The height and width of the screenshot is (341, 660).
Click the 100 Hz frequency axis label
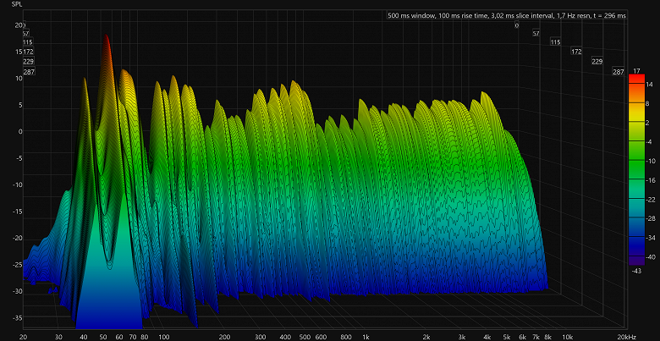(x=164, y=337)
